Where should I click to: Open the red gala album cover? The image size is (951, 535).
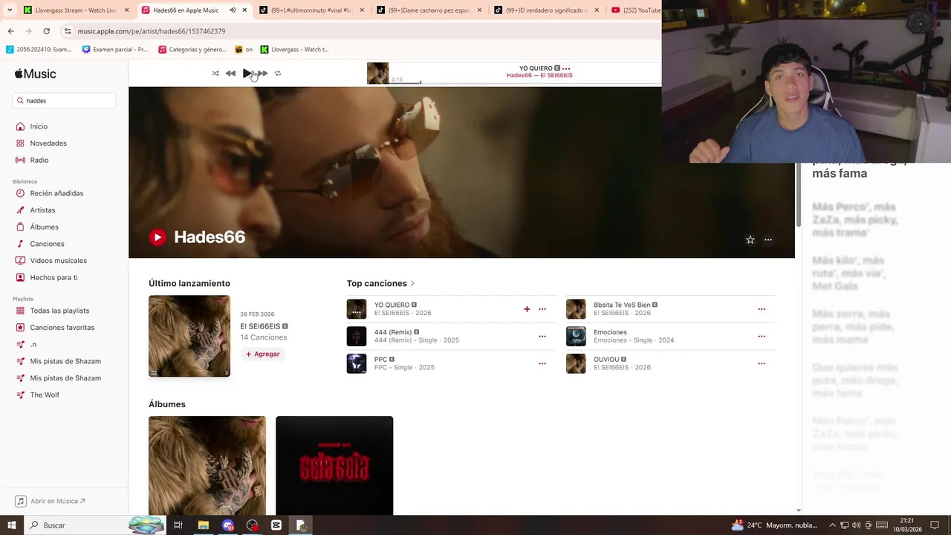point(334,465)
